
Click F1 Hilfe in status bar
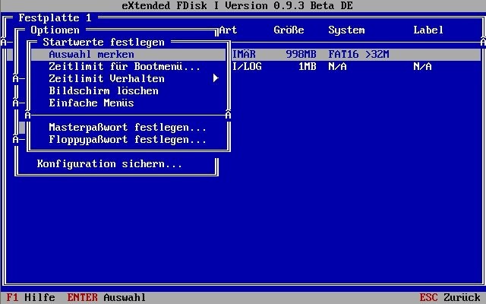pyautogui.click(x=30, y=297)
